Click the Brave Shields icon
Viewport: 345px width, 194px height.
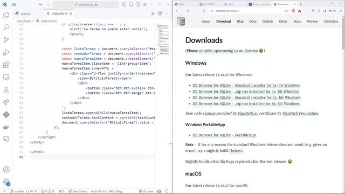pos(293,11)
